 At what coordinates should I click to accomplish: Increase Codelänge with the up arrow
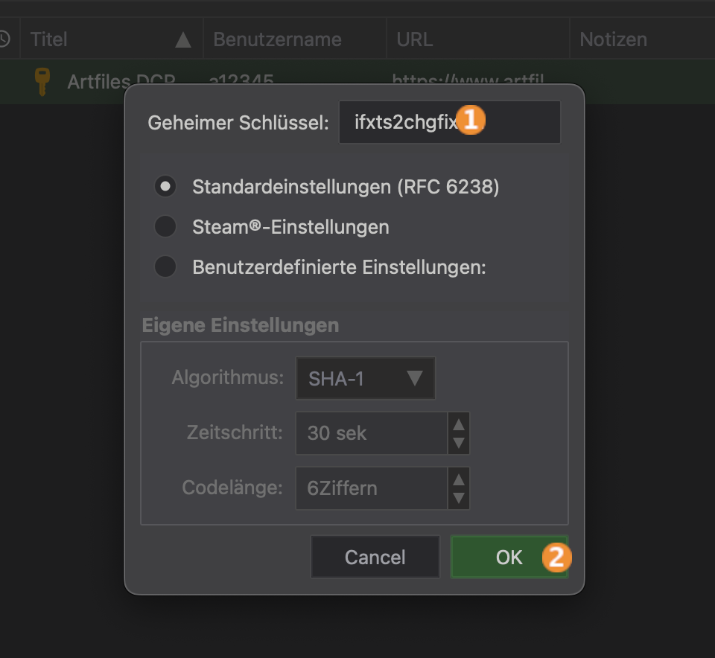tap(459, 479)
